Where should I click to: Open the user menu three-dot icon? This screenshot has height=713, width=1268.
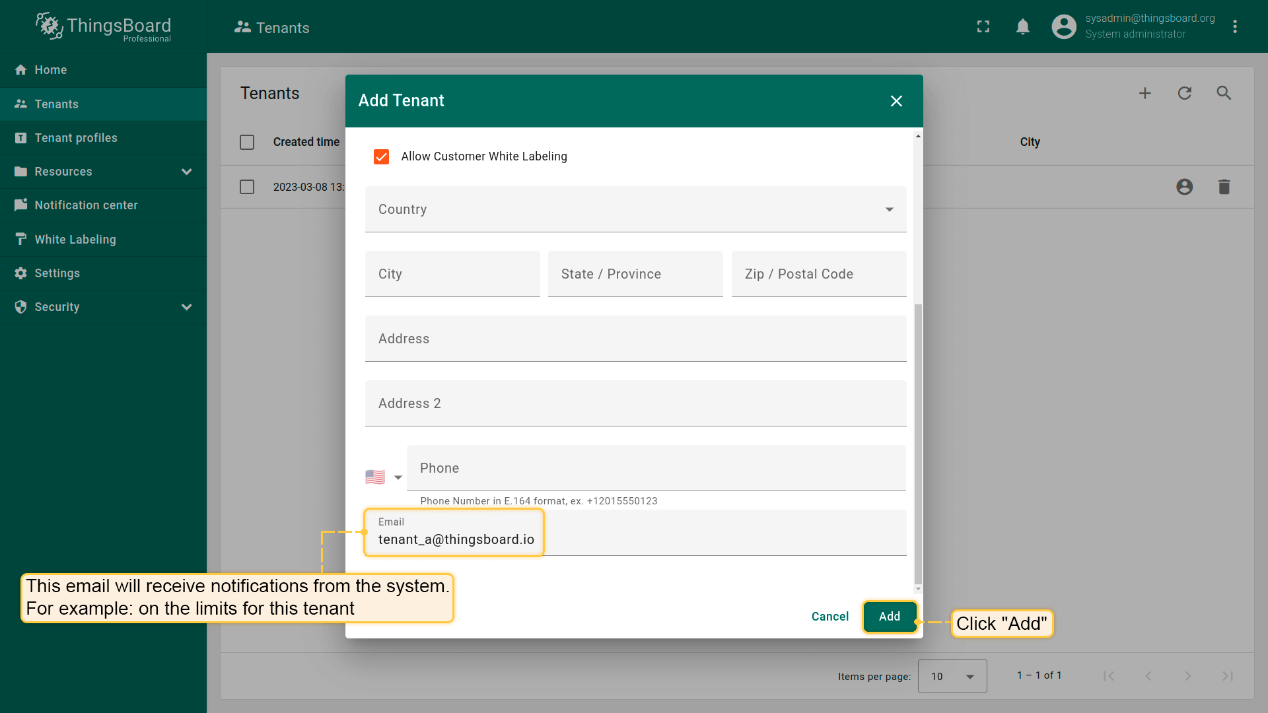[1234, 26]
